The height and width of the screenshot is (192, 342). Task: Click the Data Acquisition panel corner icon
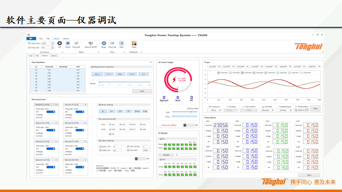[x=150, y=62]
